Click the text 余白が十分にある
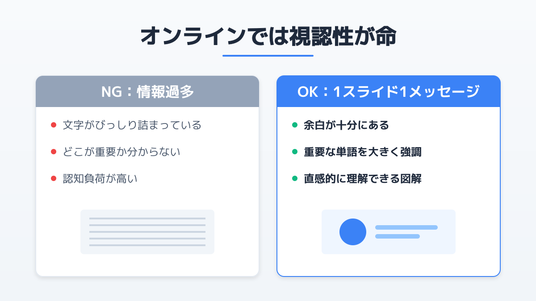 346,125
